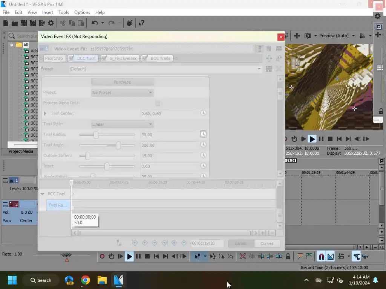Click the Twirl Radius value field
This screenshot has width=386, height=289.
170,135
